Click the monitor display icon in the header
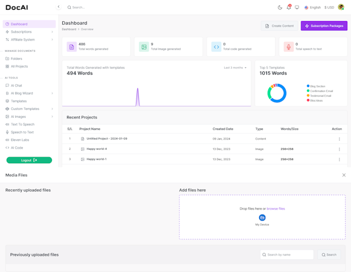 click(x=297, y=7)
